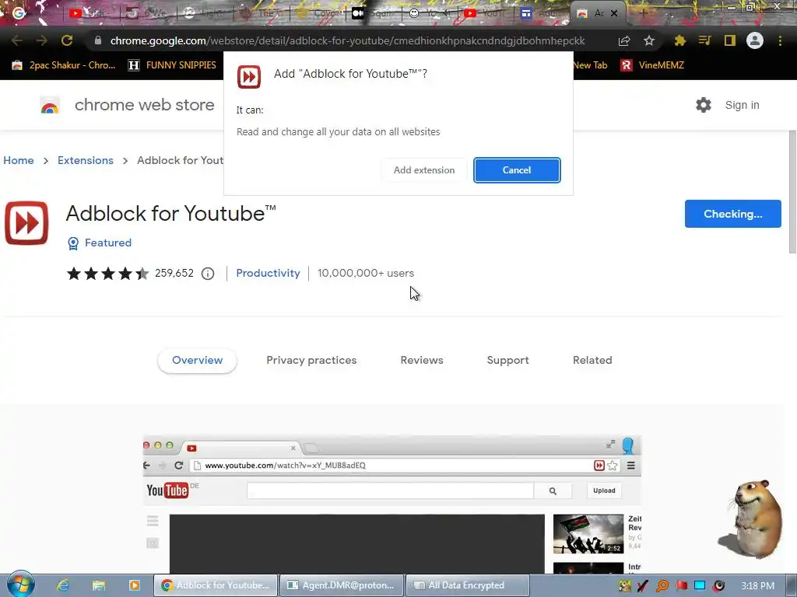Click the blue monitor tray icon
The image size is (797, 597).
point(700,586)
